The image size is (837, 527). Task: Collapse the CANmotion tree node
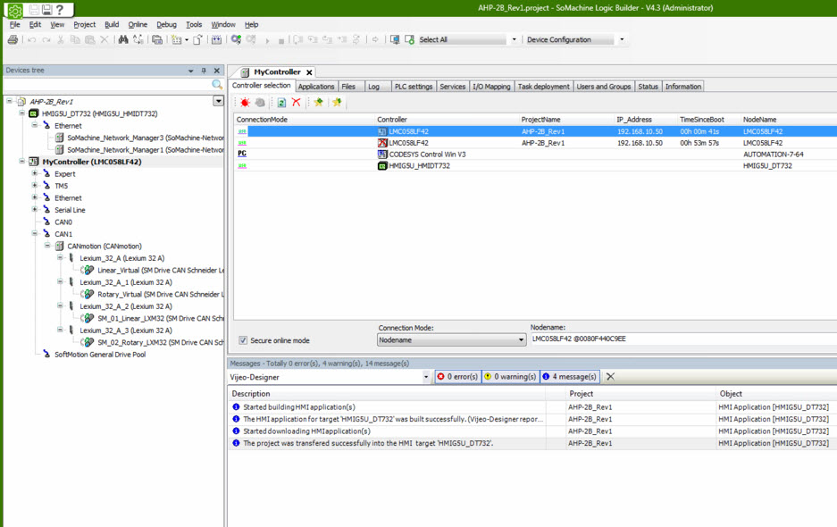tap(47, 246)
